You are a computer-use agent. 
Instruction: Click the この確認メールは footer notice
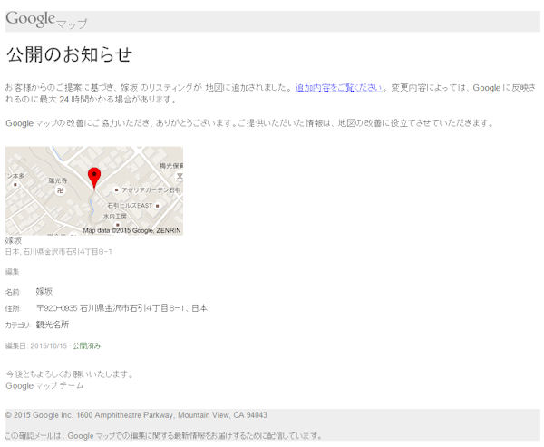(x=164, y=435)
